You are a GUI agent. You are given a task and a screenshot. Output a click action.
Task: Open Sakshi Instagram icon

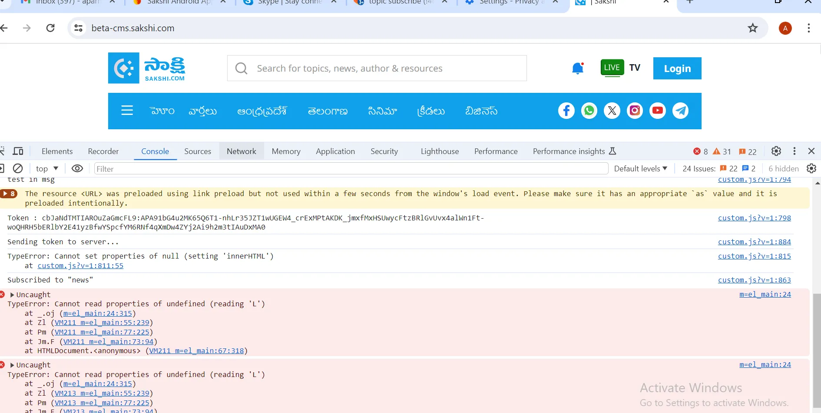tap(635, 111)
